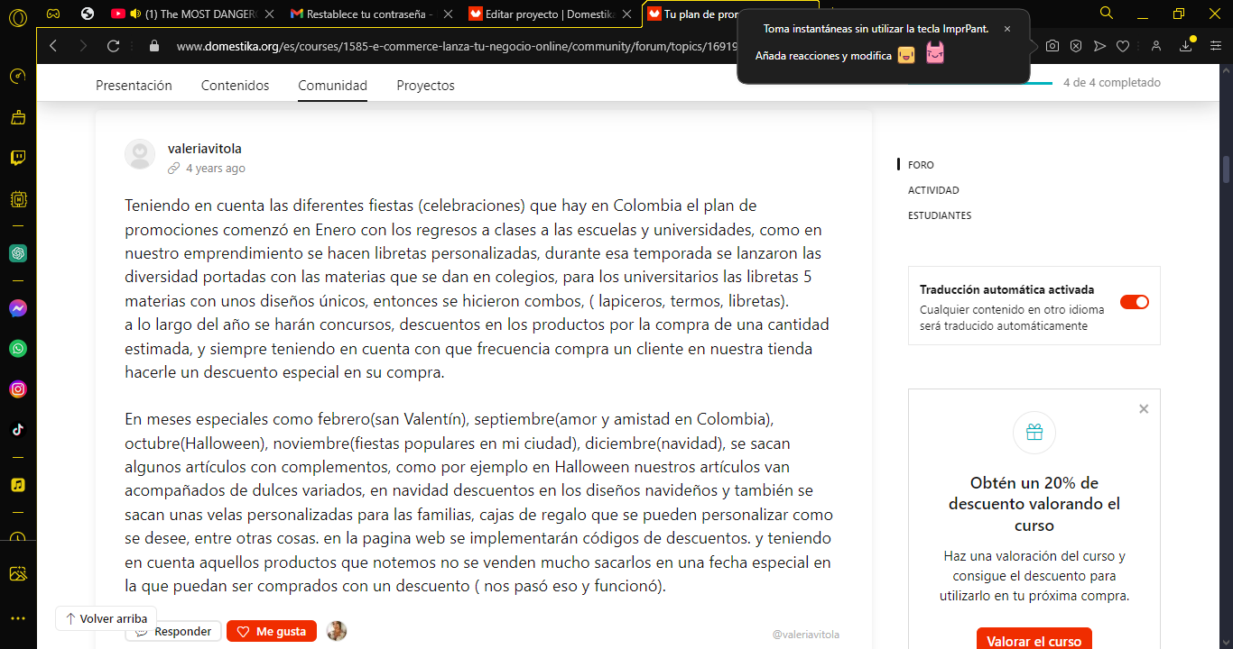Go to the Proyectos course tab
1233x649 pixels.
[x=426, y=86]
